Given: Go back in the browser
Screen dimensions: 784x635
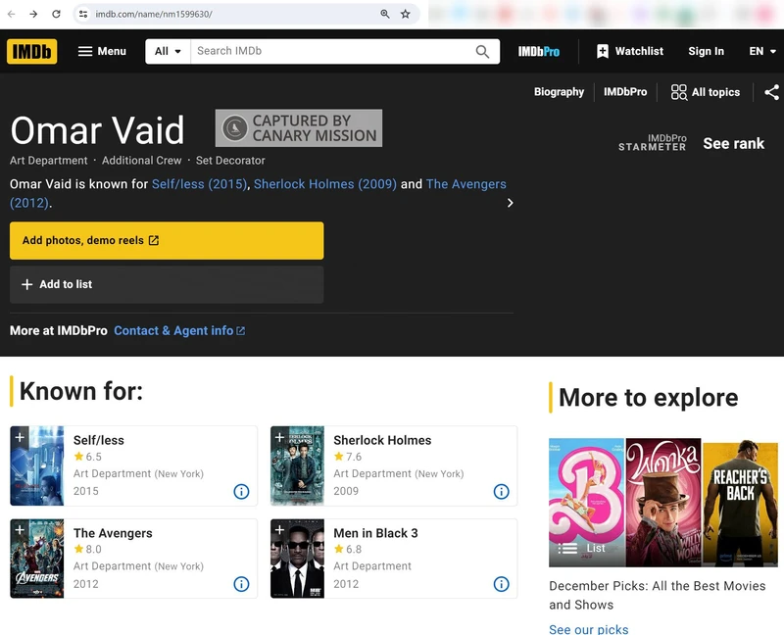Looking at the screenshot, I should pos(11,14).
